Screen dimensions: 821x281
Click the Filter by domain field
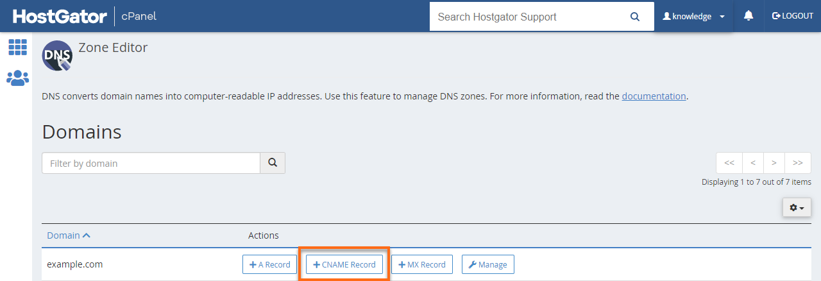point(151,163)
